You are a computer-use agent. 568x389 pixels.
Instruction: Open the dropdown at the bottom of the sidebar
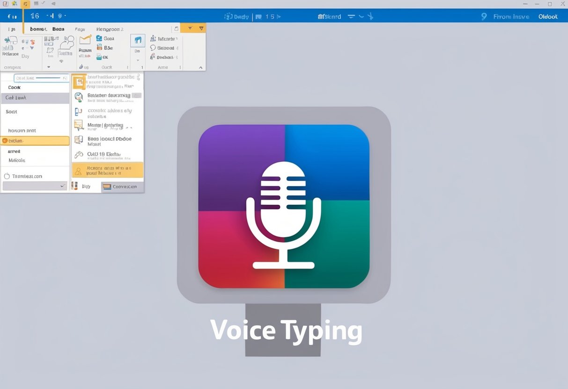tap(61, 186)
